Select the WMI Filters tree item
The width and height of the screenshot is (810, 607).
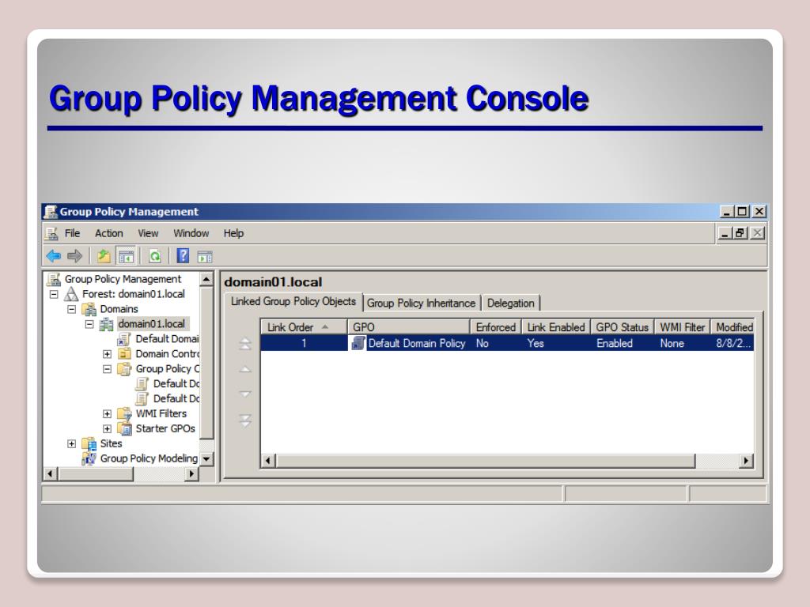point(161,413)
